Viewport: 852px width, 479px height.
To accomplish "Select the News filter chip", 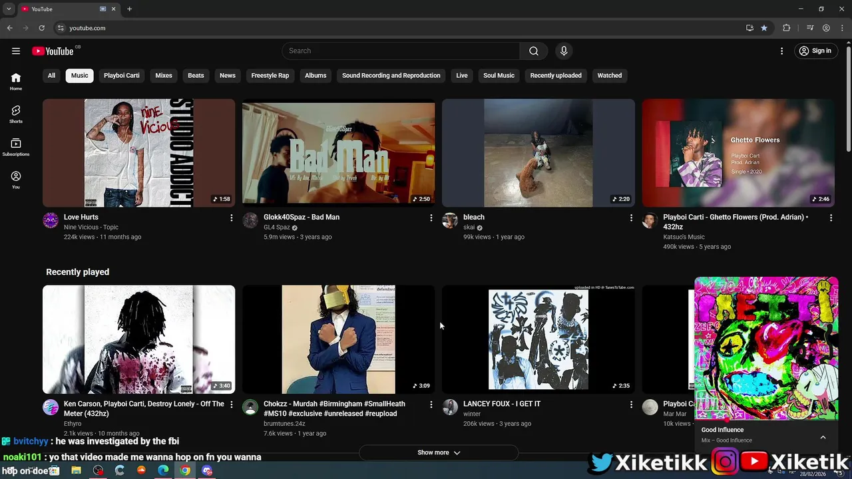I will 228,76.
